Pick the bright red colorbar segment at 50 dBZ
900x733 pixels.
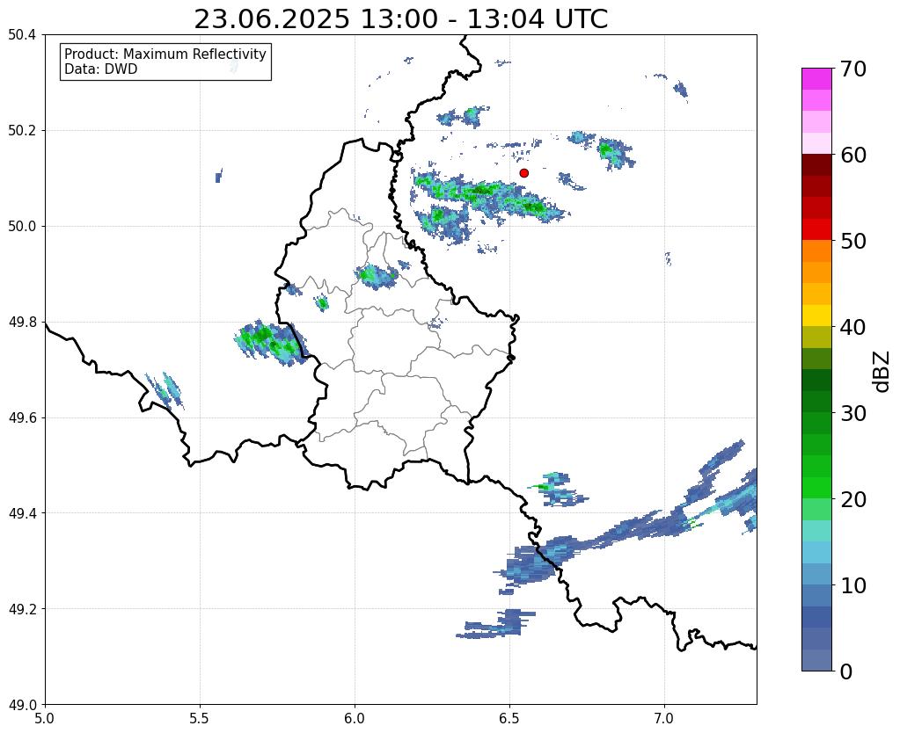(x=816, y=229)
